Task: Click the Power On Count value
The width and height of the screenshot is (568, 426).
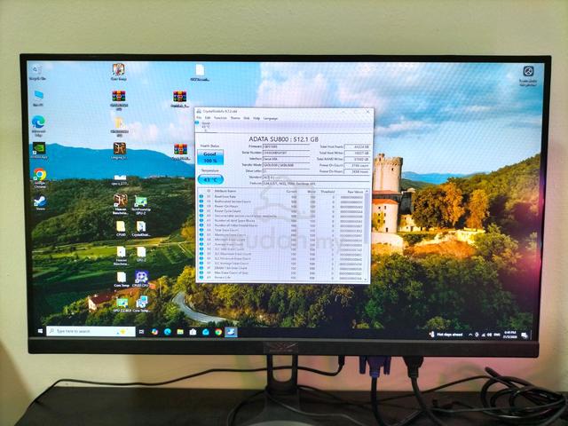Action: click(357, 165)
